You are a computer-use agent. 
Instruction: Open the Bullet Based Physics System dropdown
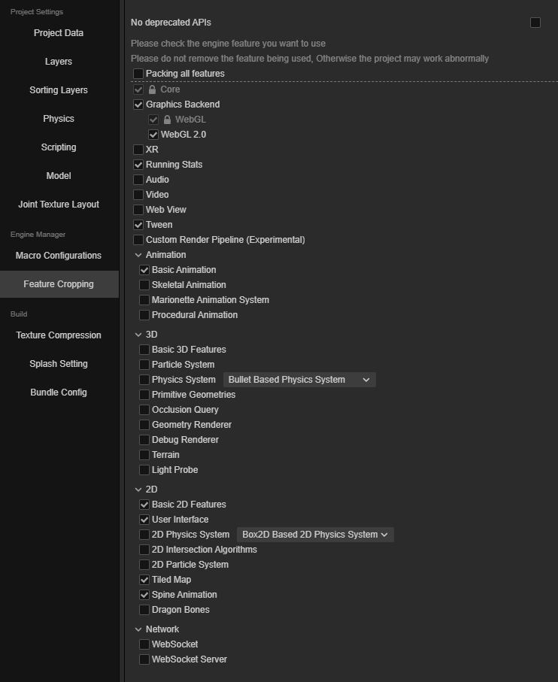pyautogui.click(x=299, y=379)
